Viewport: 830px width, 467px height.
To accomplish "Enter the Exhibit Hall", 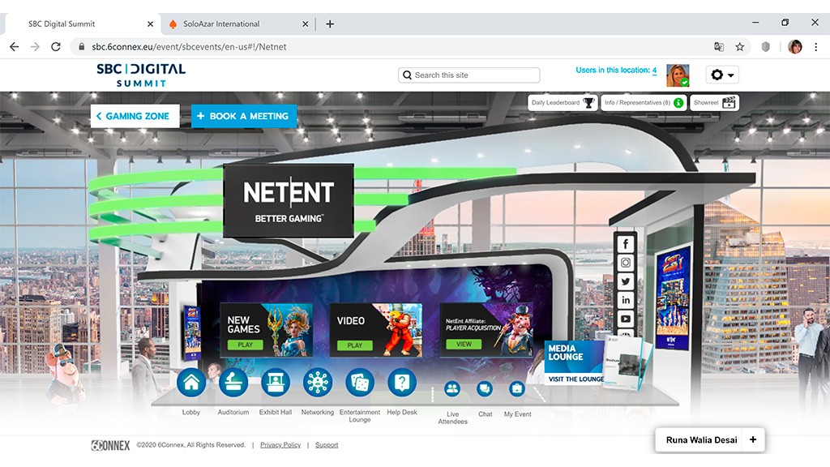I will point(276,382).
